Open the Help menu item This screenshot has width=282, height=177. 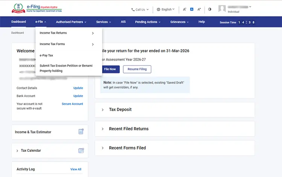click(202, 22)
